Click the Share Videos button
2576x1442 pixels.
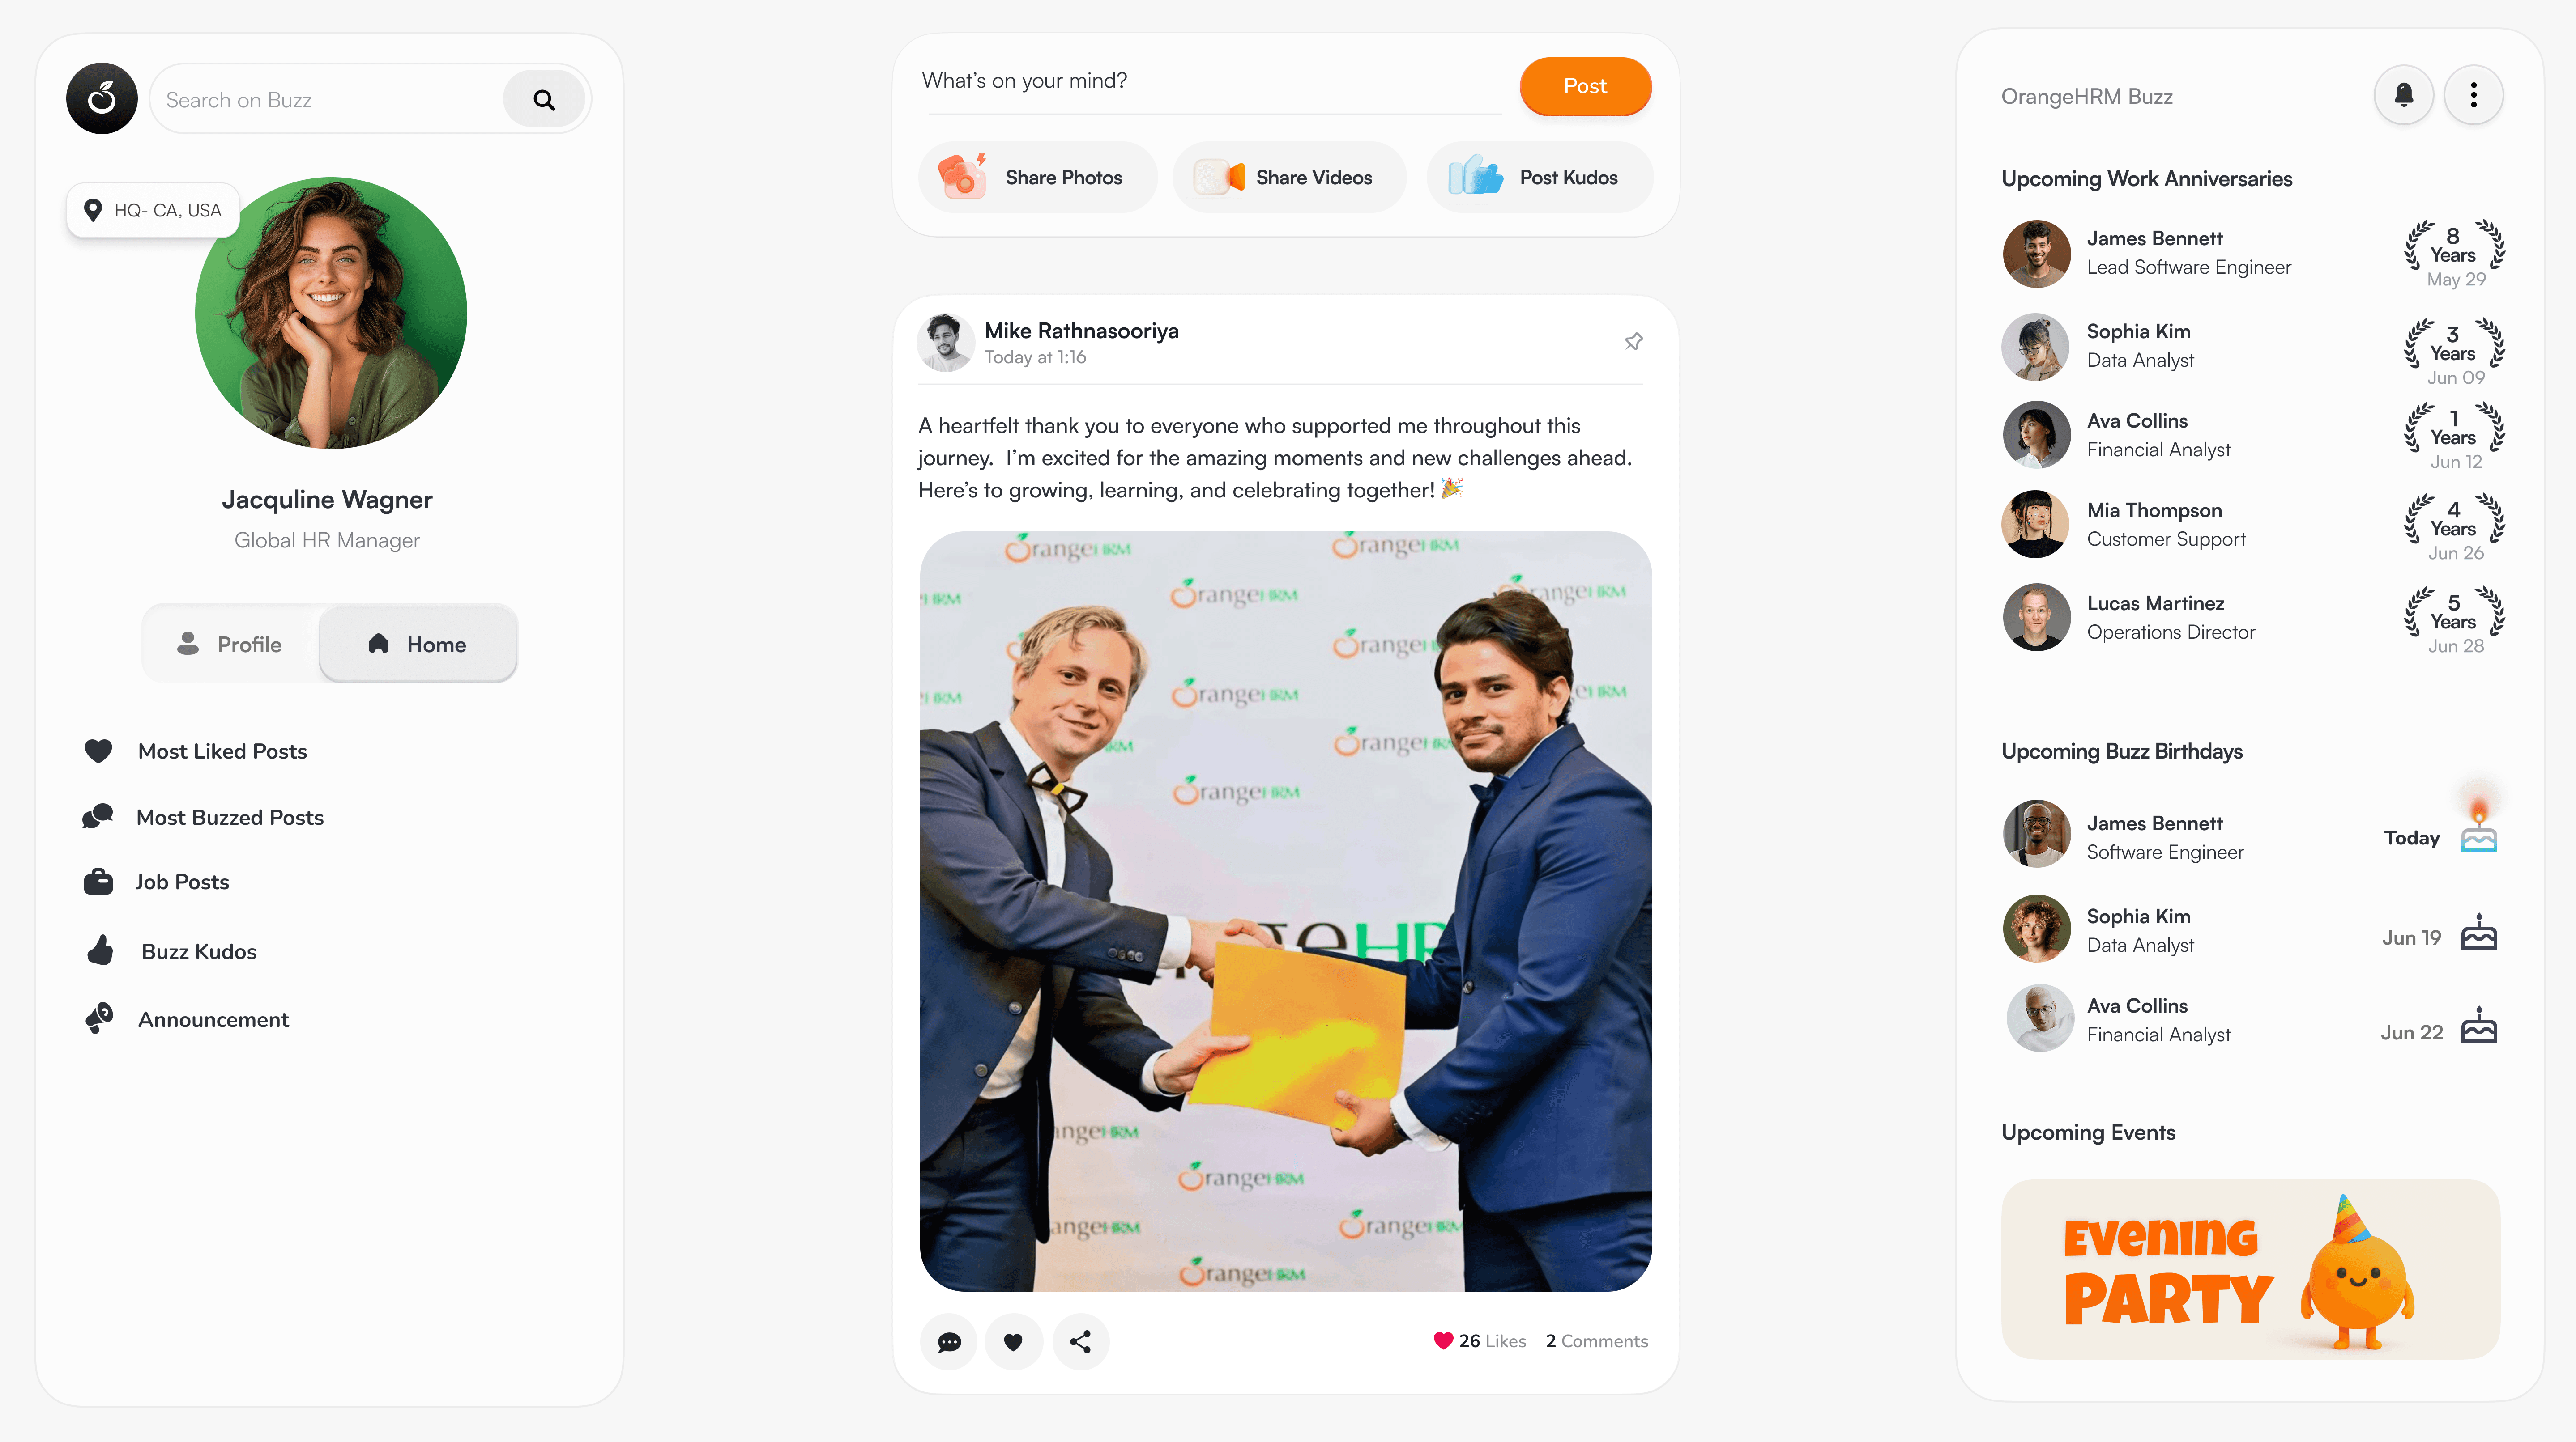click(1290, 177)
